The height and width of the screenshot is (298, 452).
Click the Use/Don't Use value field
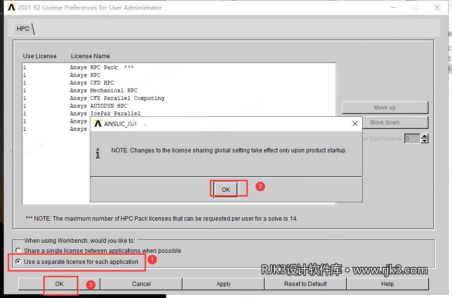pos(412,139)
